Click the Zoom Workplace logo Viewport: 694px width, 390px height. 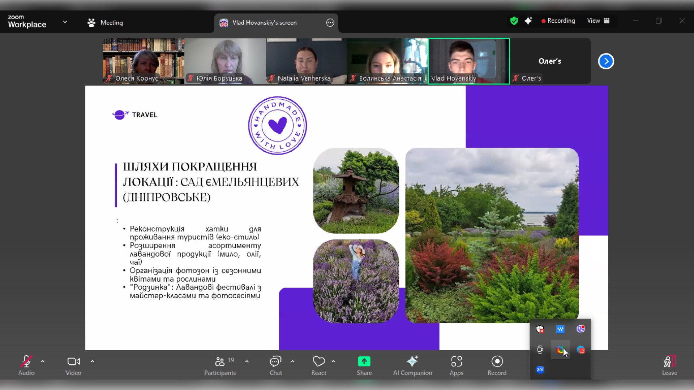(27, 22)
